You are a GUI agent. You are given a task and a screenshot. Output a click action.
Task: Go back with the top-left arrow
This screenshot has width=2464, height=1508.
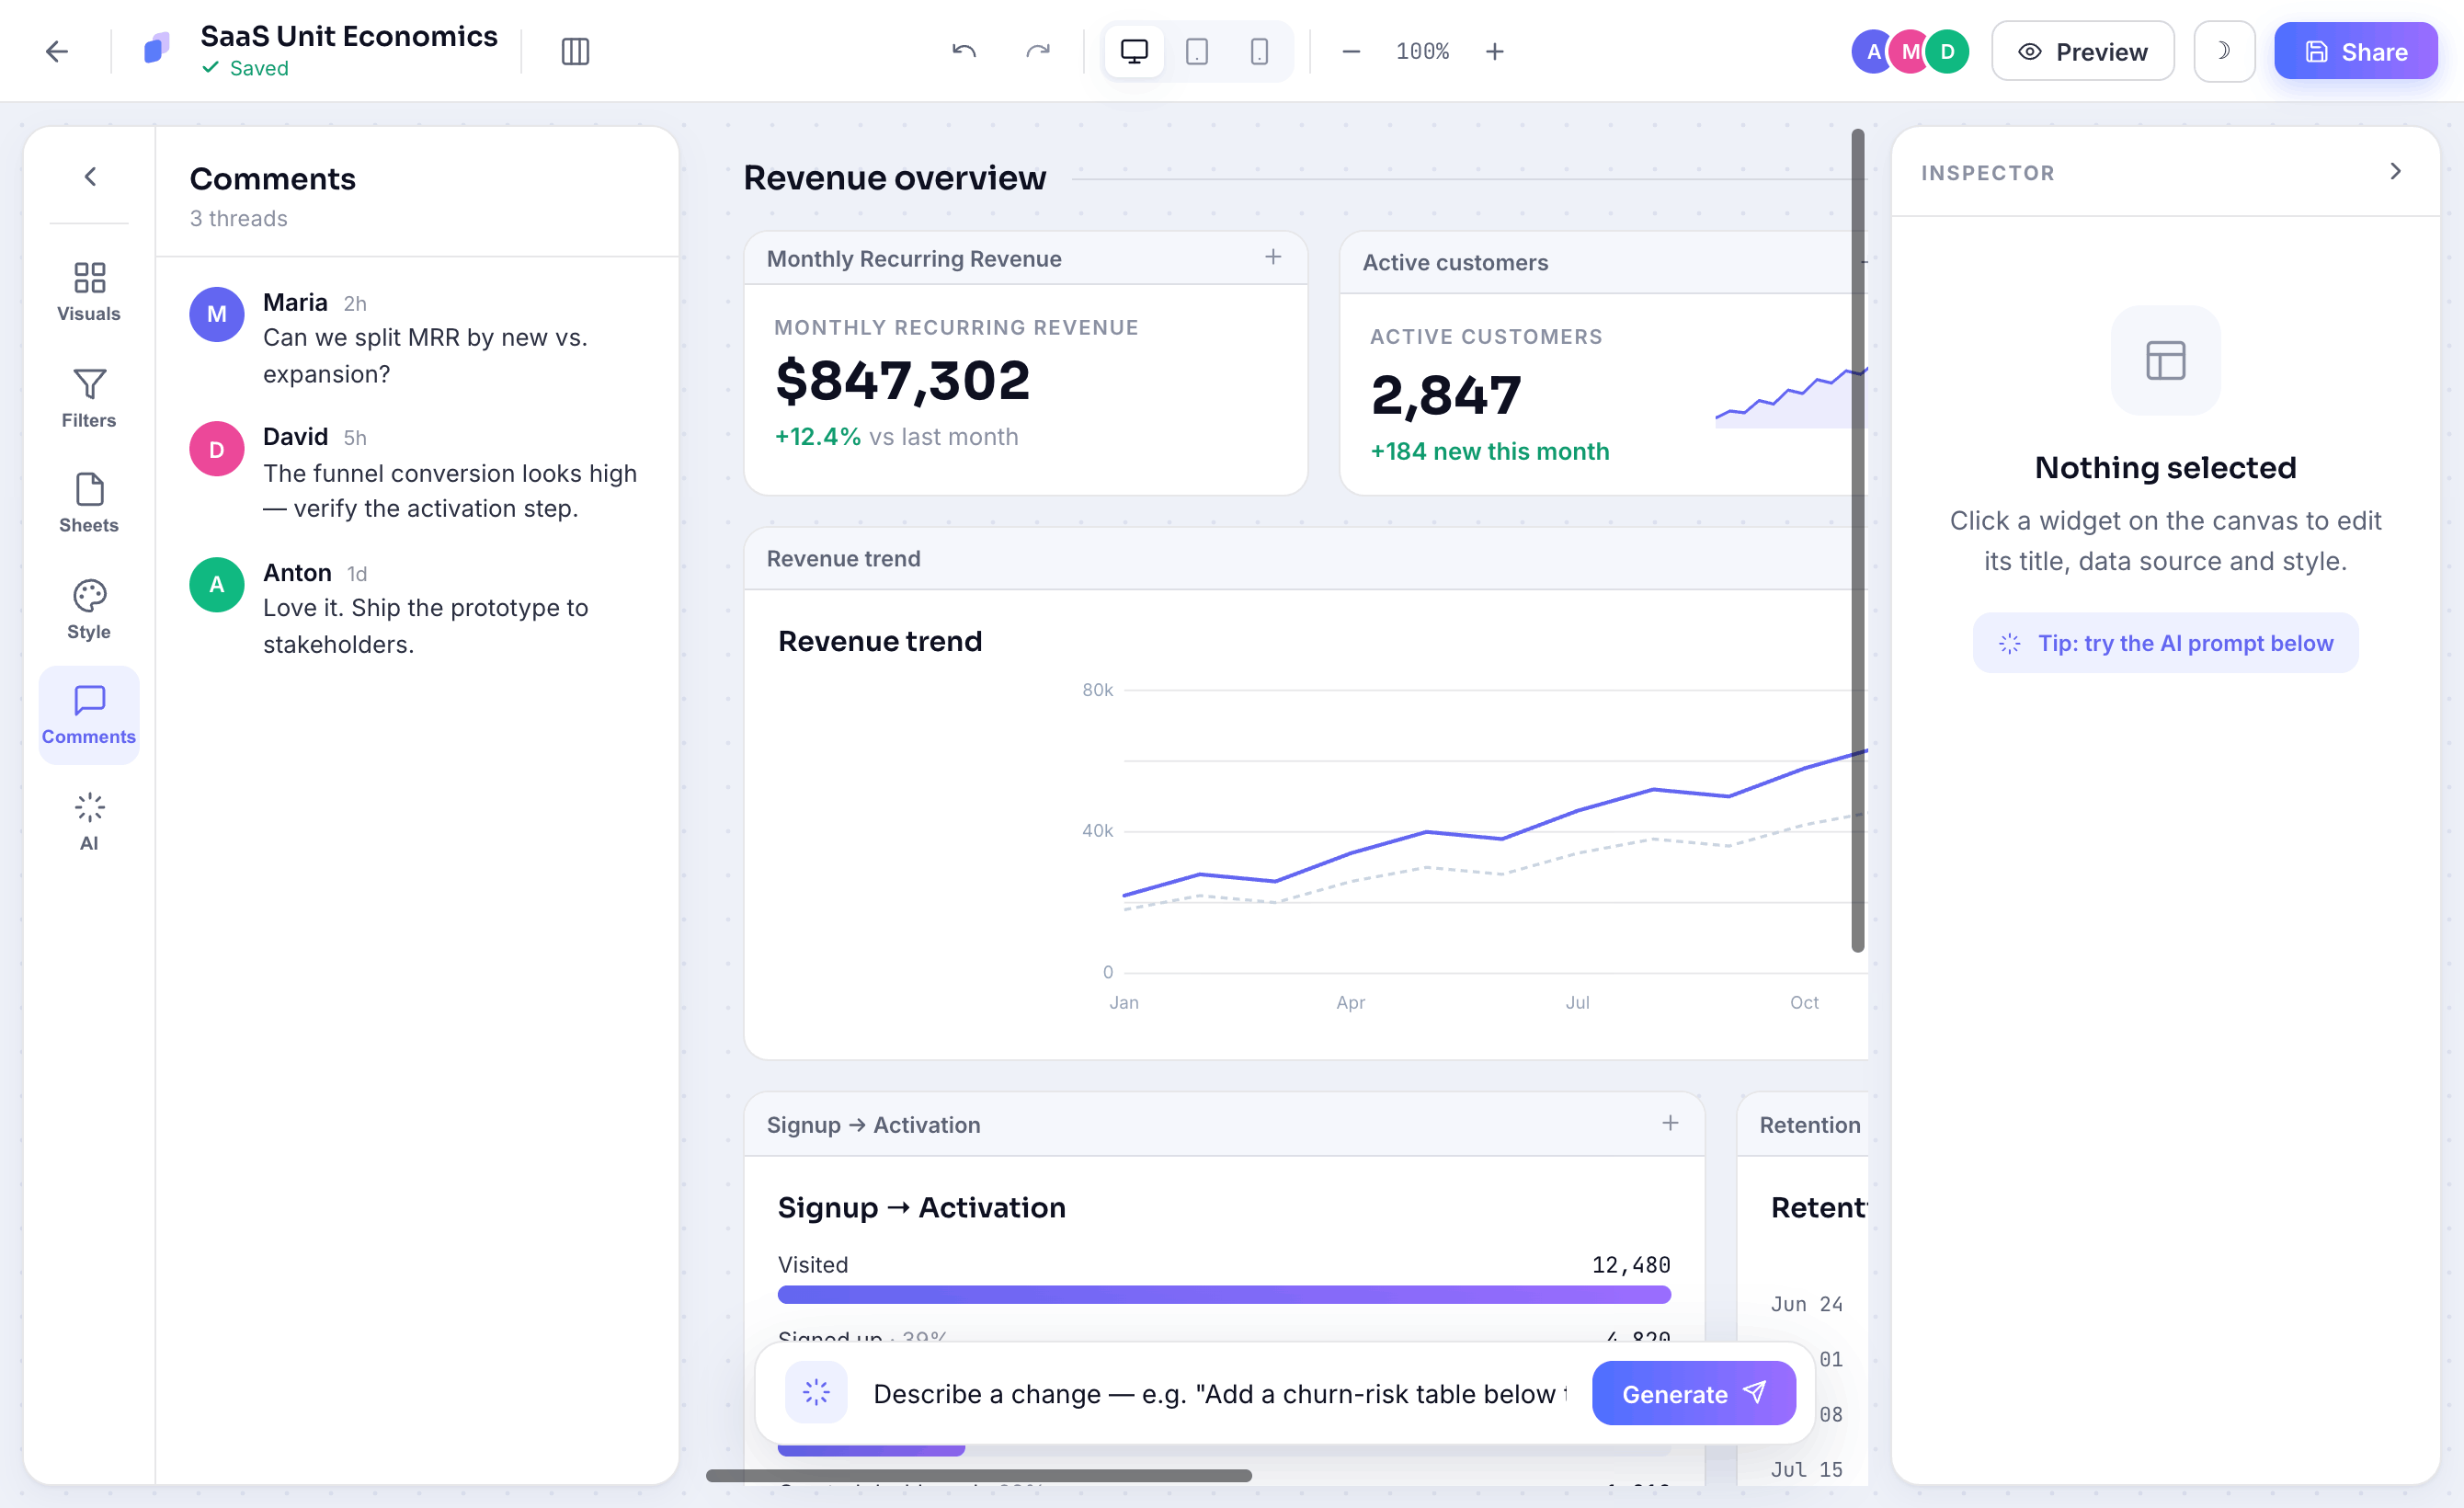(x=57, y=51)
